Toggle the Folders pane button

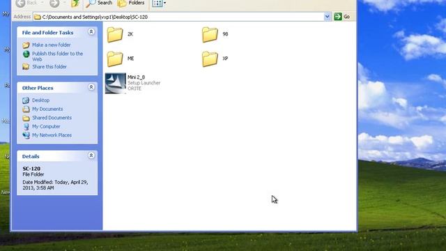[131, 3]
